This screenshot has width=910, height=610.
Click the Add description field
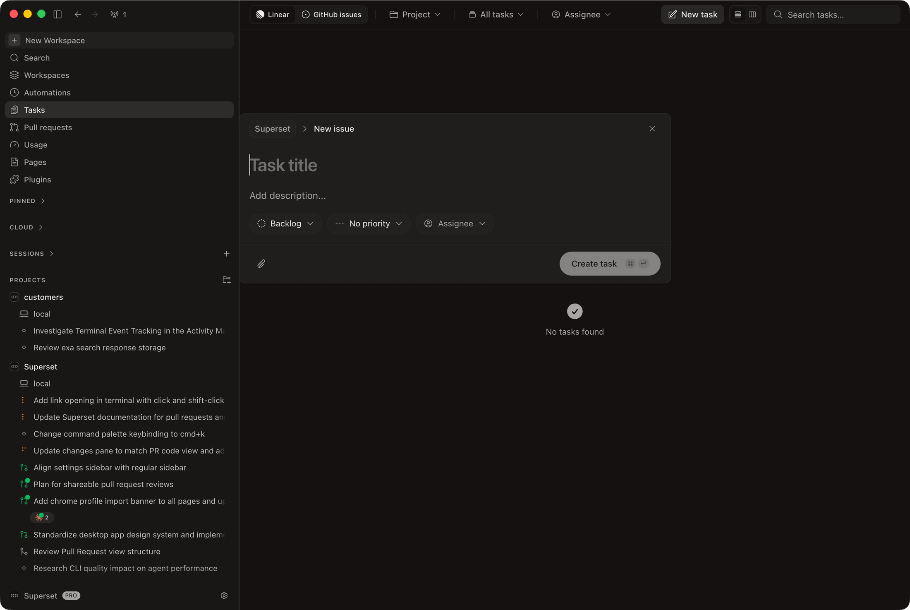(x=454, y=196)
